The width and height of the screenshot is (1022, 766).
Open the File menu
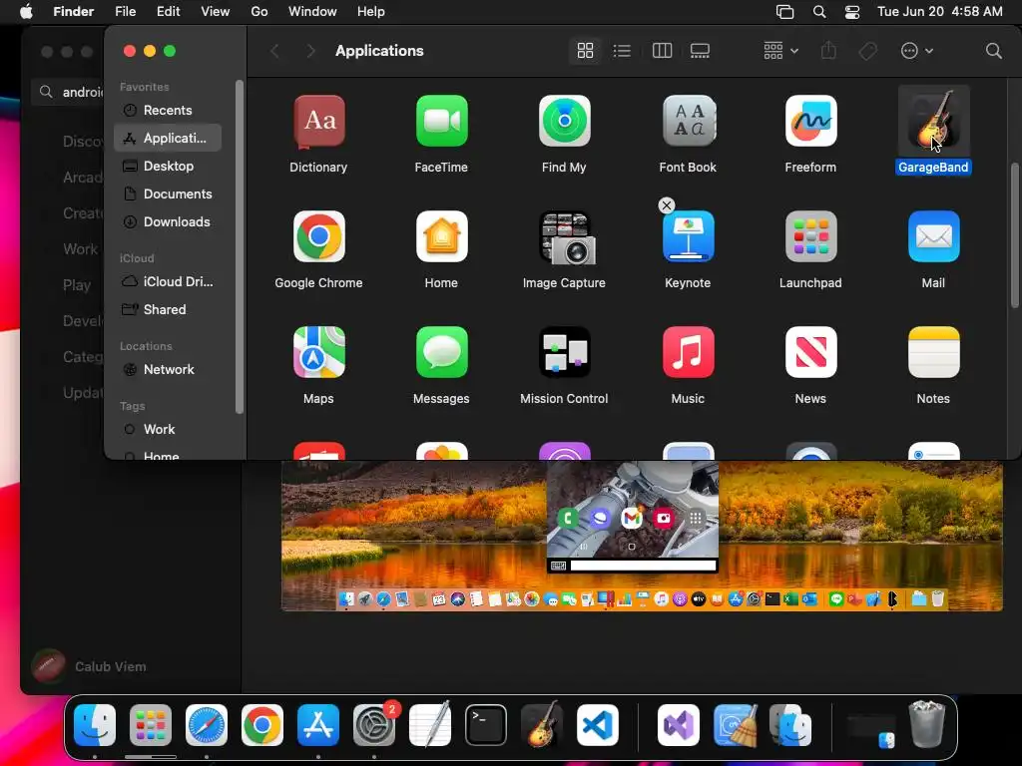tap(125, 12)
